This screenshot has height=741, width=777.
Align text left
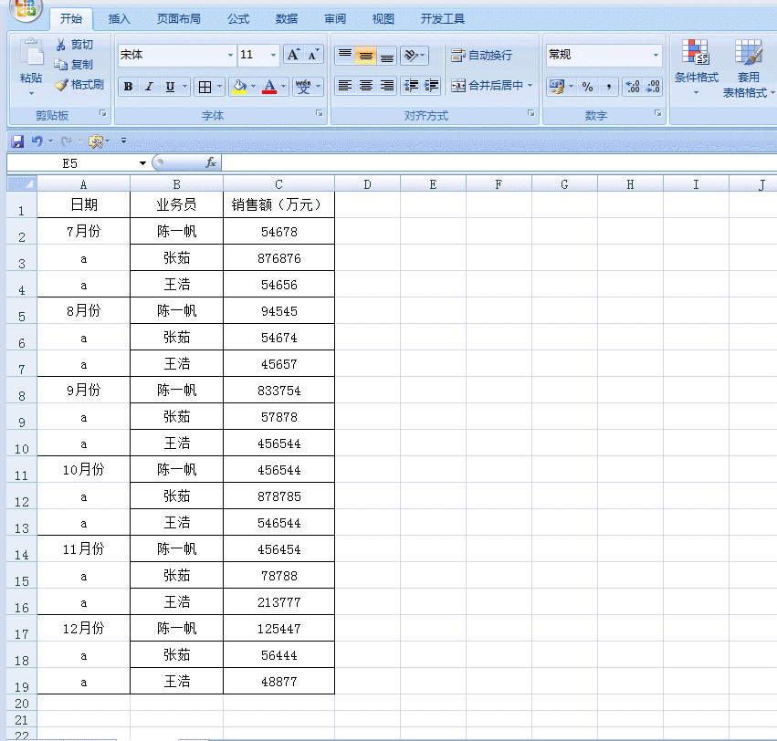(345, 86)
